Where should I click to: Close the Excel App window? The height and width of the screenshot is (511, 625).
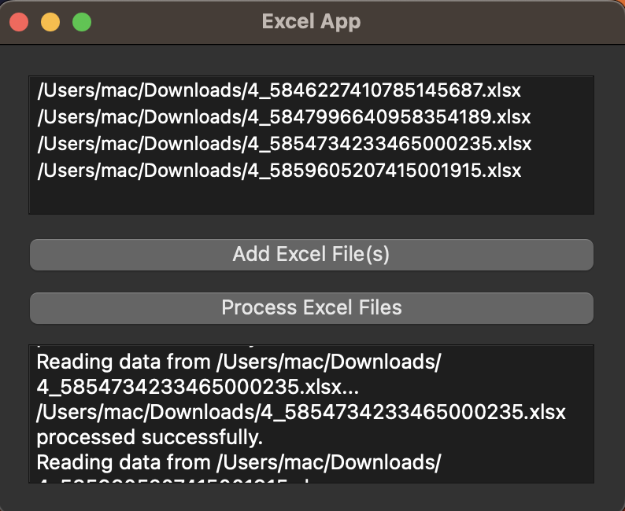tap(19, 22)
